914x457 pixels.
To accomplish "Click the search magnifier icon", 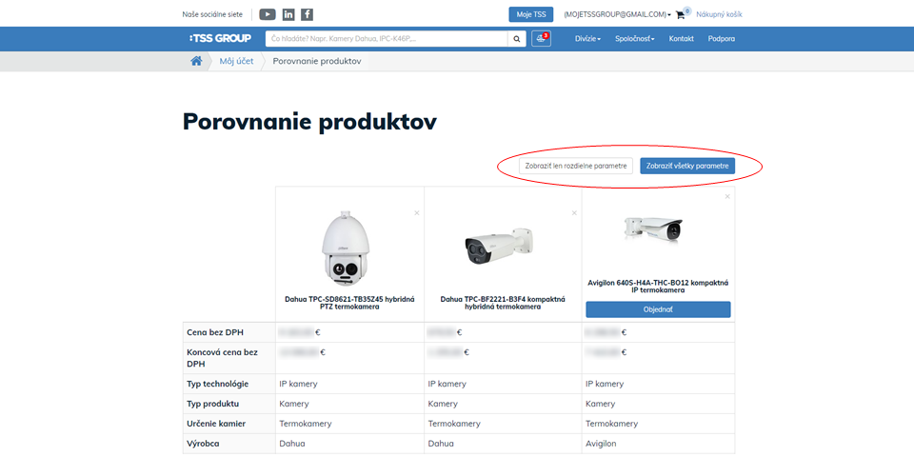I will point(517,39).
